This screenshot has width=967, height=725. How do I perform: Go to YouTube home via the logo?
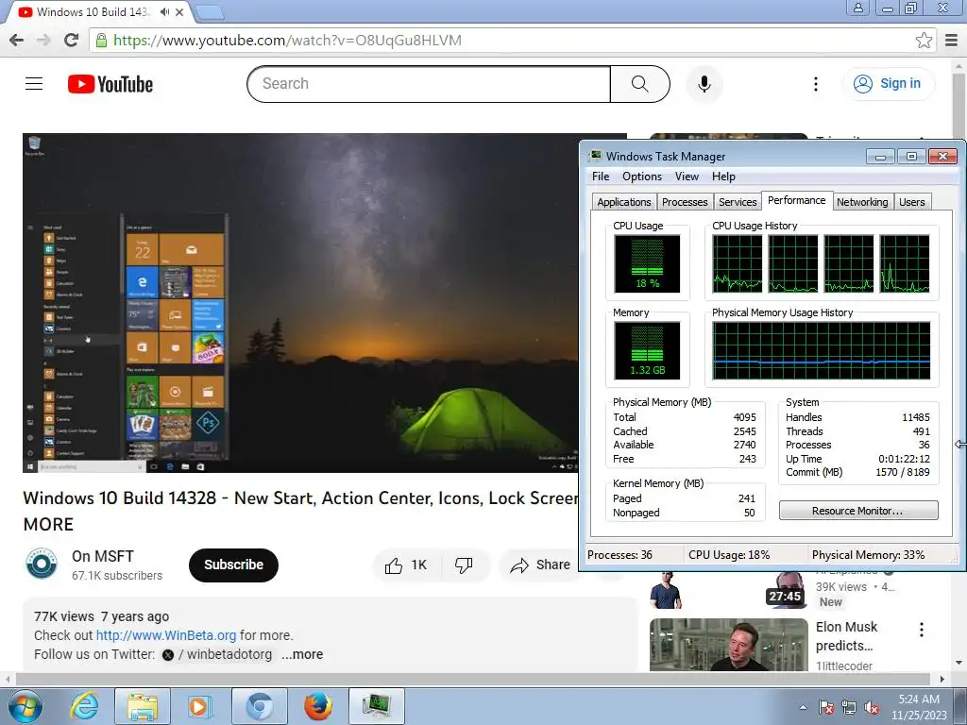(110, 84)
